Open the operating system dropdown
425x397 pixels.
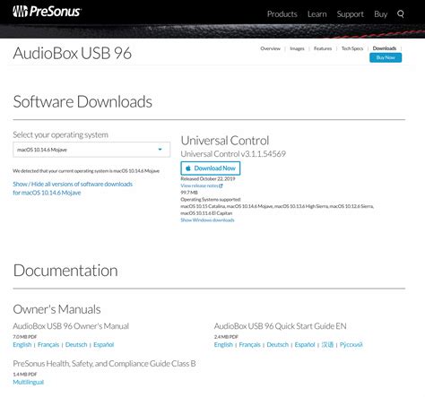tap(91, 150)
